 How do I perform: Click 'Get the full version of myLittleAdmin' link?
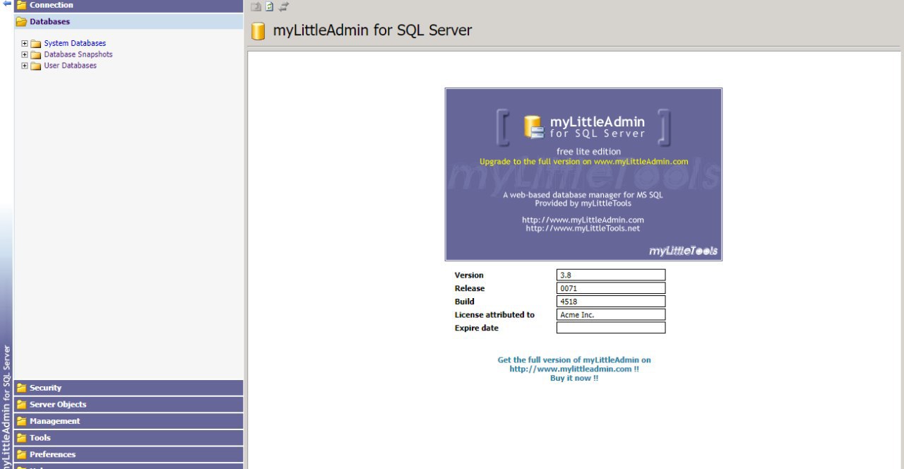[x=574, y=360]
